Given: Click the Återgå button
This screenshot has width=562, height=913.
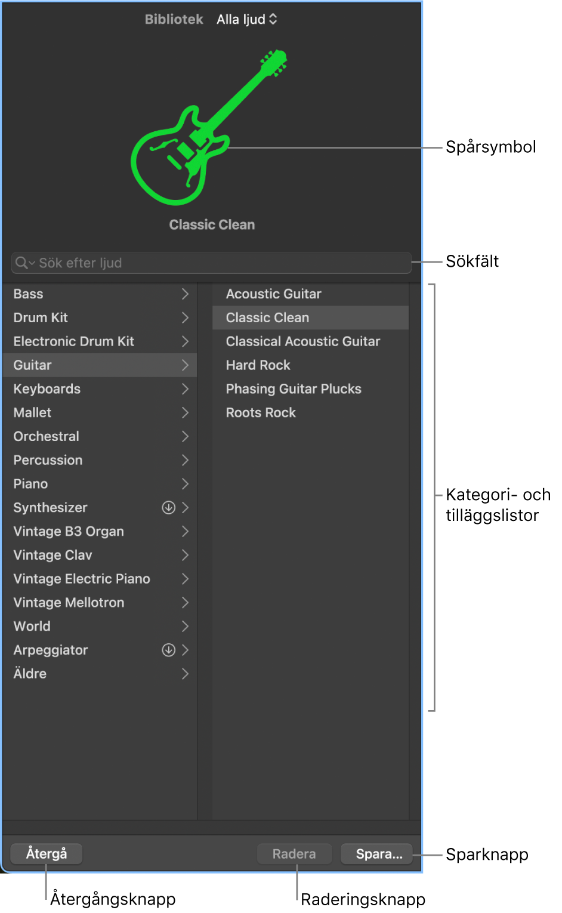Looking at the screenshot, I should [47, 854].
